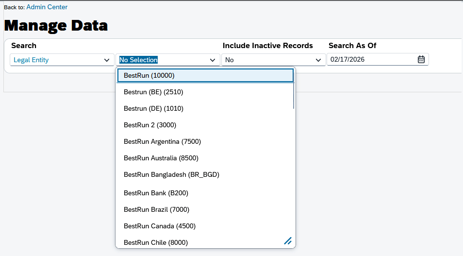
Task: Expand the Legal Entity dropdown arrow
Action: [x=107, y=60]
